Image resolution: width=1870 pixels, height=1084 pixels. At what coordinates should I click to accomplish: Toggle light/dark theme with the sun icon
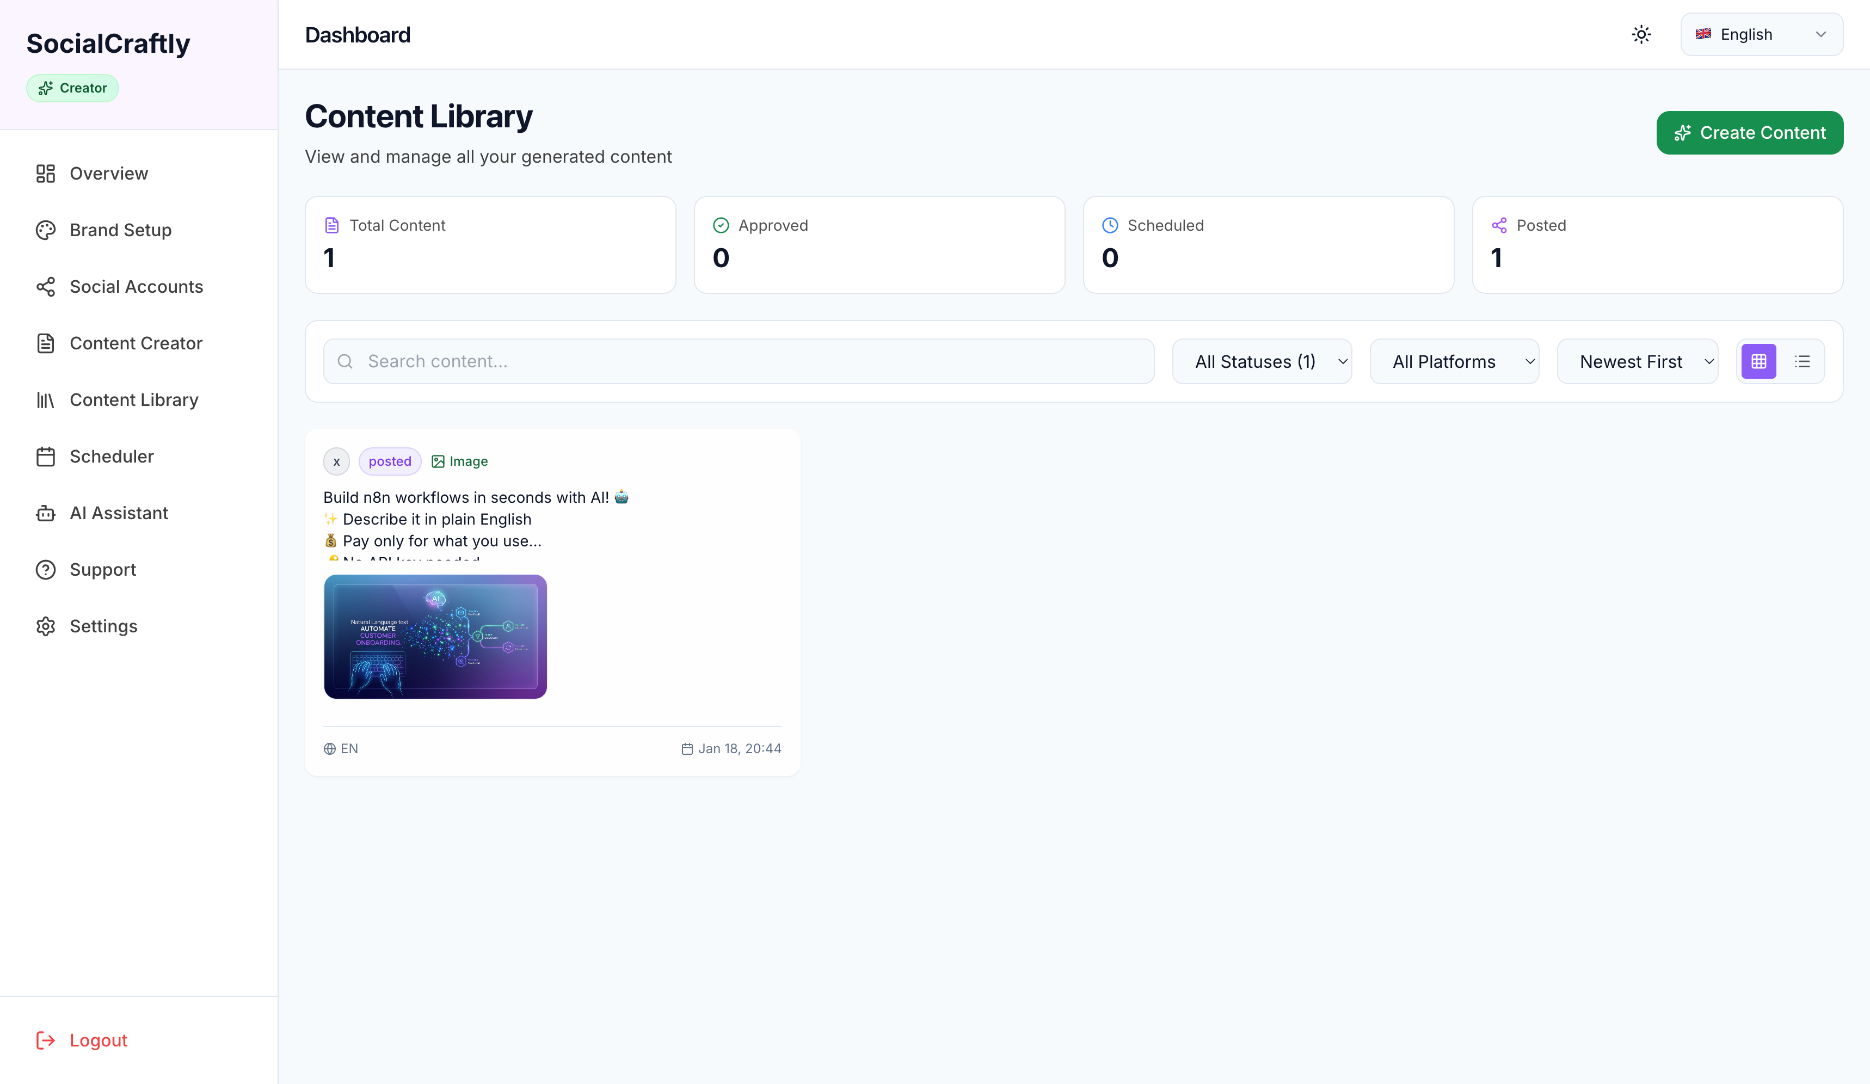[x=1641, y=34]
